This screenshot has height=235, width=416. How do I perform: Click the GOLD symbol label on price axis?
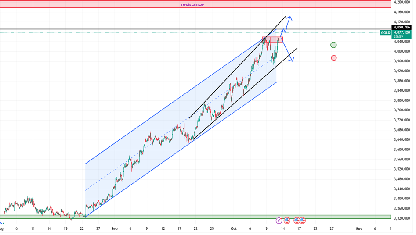tap(385, 33)
